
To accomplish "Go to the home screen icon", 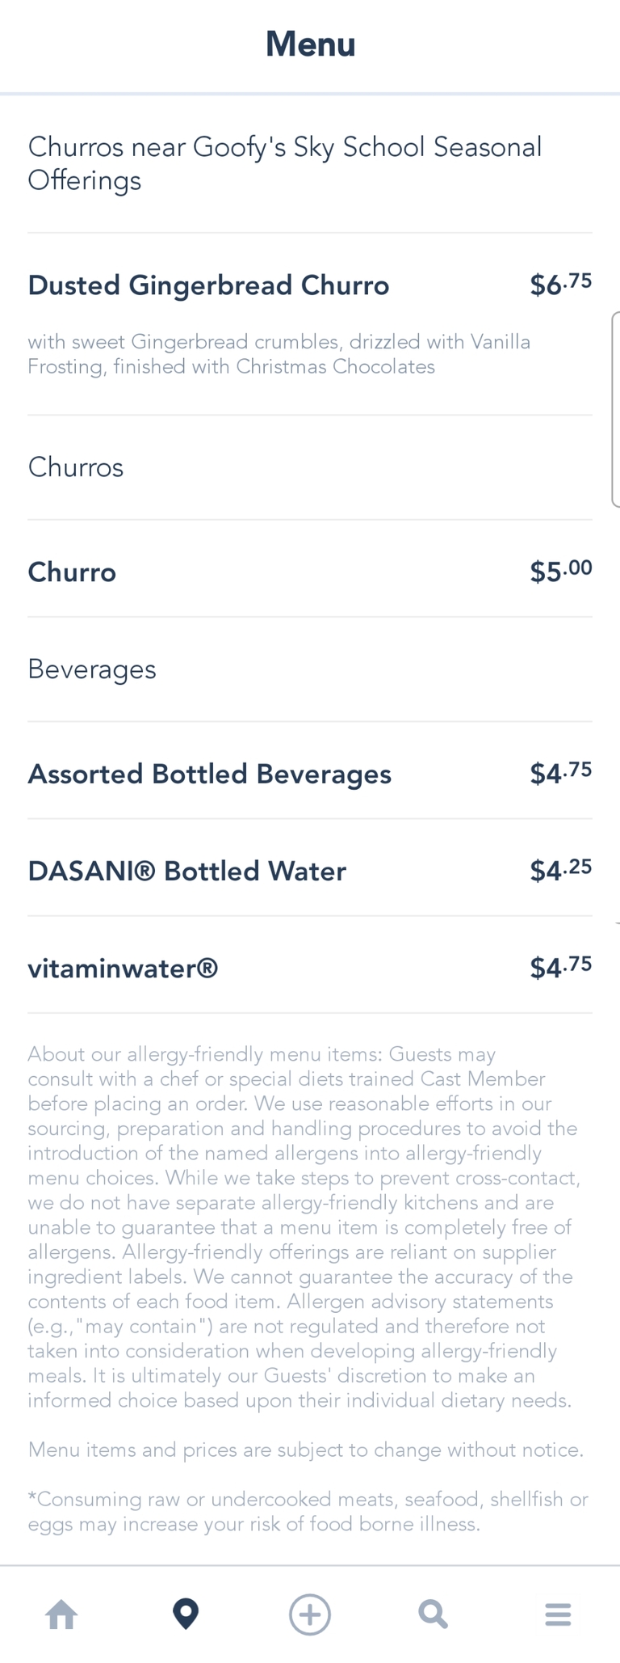I will pyautogui.click(x=61, y=1614).
